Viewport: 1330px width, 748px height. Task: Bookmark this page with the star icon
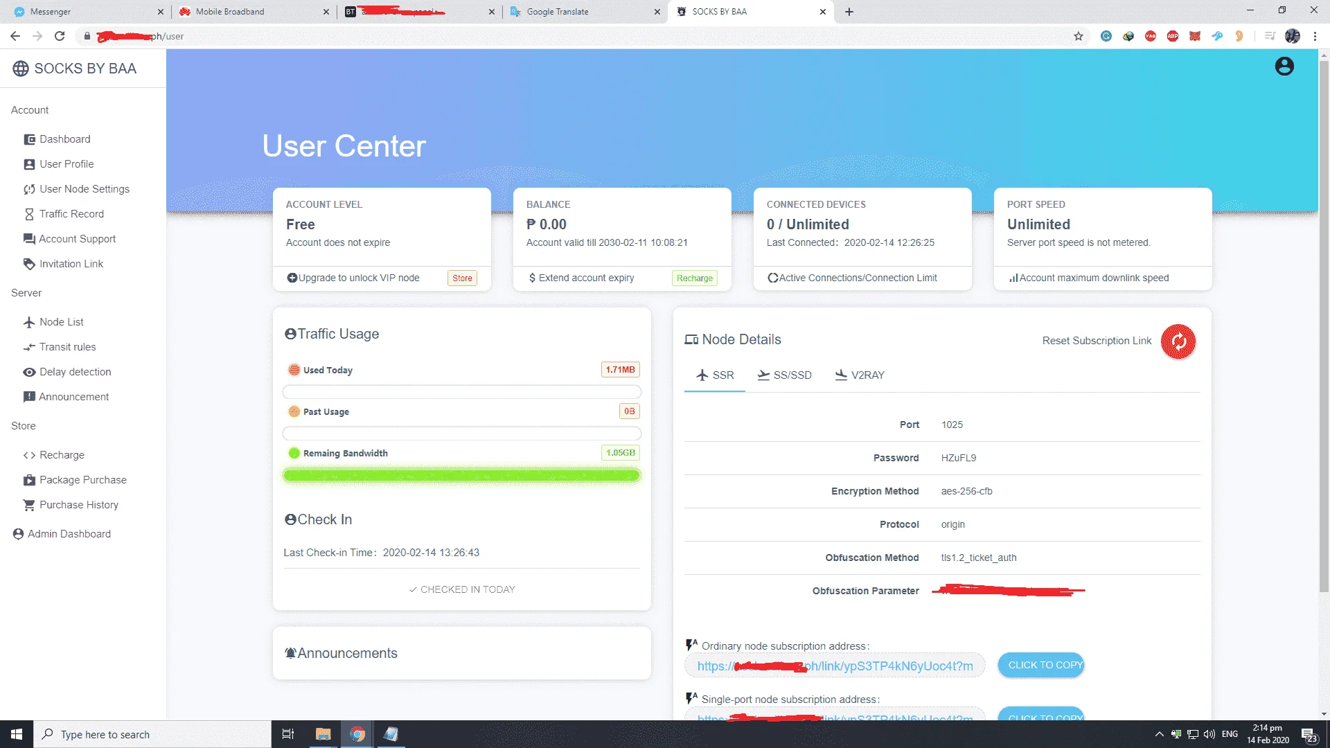(1079, 36)
